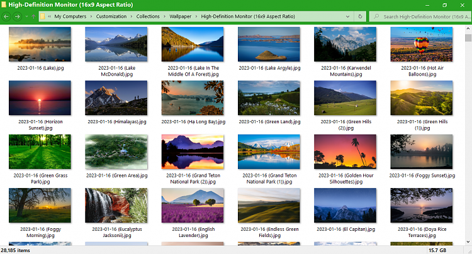This screenshot has width=472, height=254.
Task: Click file name '2023-01-16 (Lake Argyle).jpg'
Action: pyautogui.click(x=269, y=68)
